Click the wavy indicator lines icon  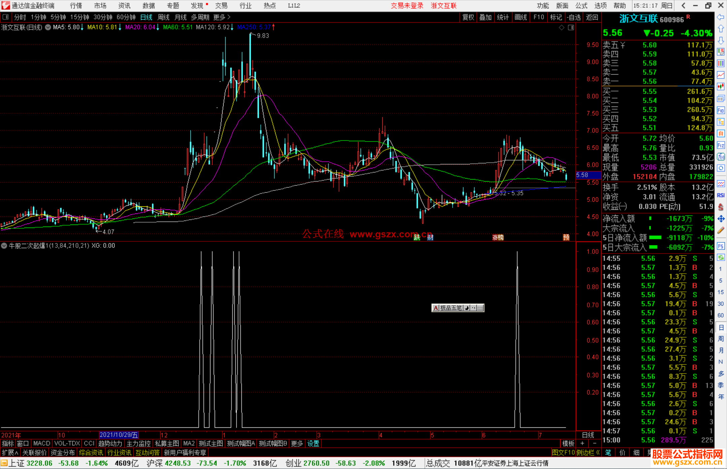721,184
